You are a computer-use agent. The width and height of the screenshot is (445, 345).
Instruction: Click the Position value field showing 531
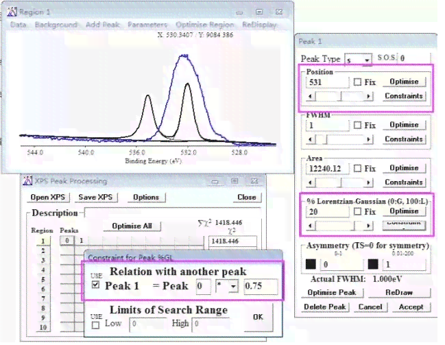coord(327,82)
